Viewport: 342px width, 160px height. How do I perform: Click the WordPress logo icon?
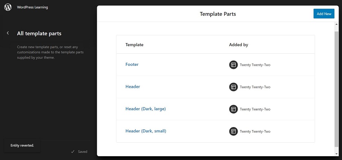pyautogui.click(x=8, y=7)
